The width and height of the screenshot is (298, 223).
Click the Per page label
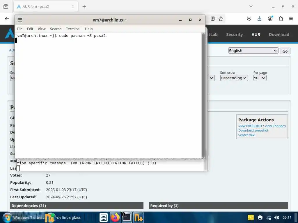point(260,73)
